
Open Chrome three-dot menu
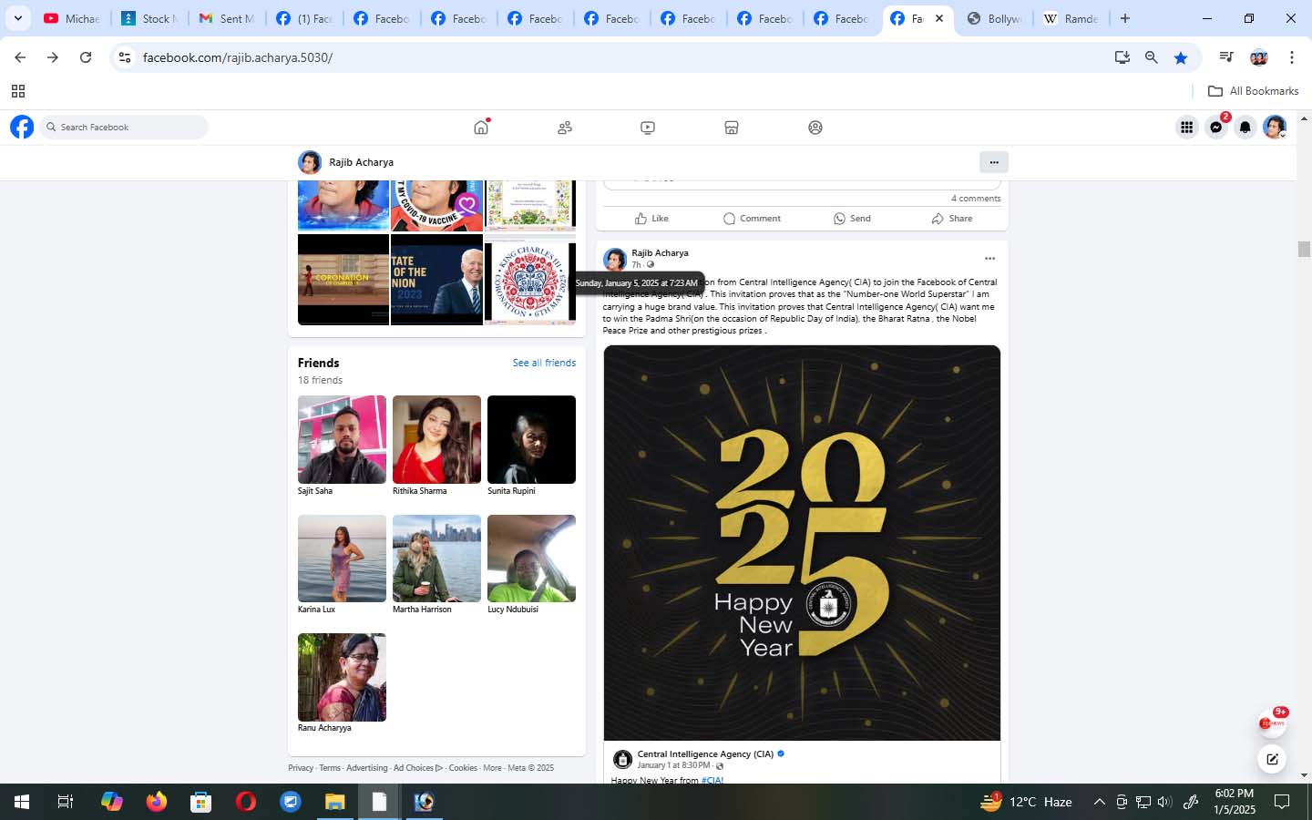point(1292,57)
